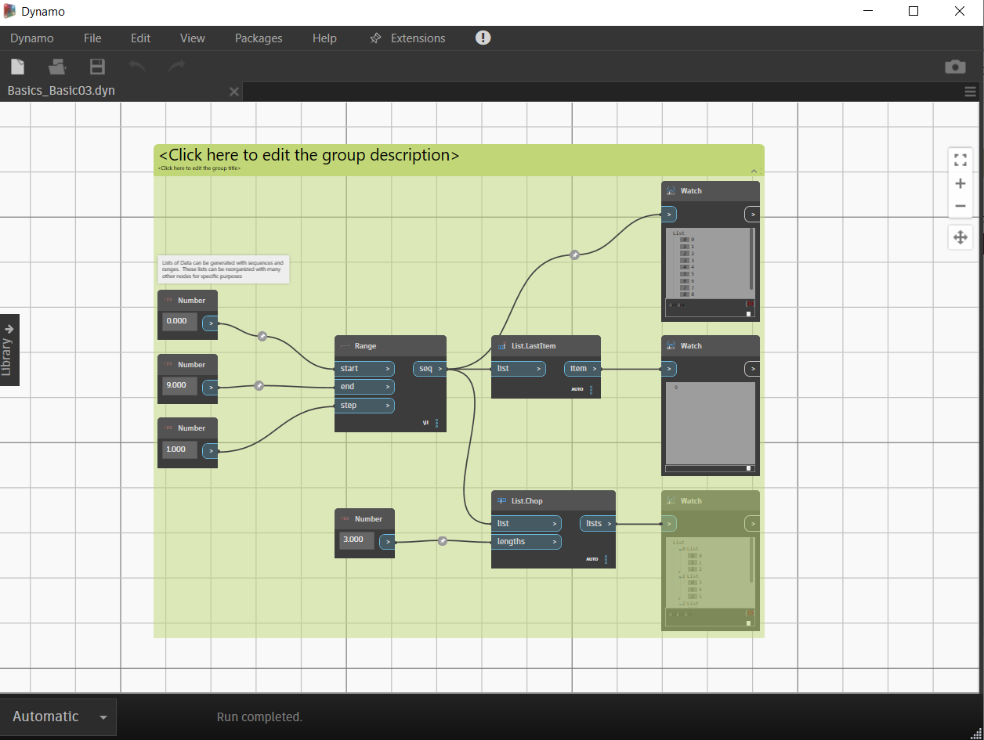Click the top Watch node's list scrollbar
The image size is (984, 740).
[752, 258]
